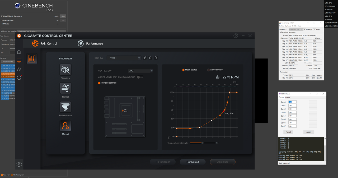Select the Mode escalier radio button
The height and width of the screenshot is (178, 338).
tap(209, 70)
